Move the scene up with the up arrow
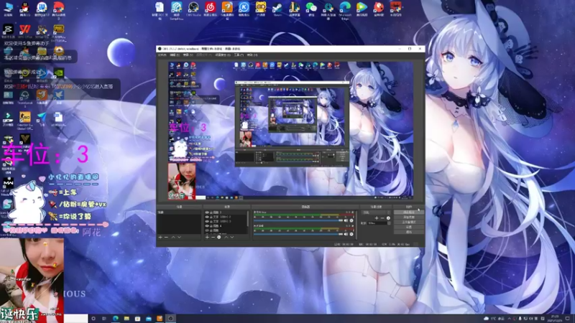The width and height of the screenshot is (575, 323). pos(173,238)
